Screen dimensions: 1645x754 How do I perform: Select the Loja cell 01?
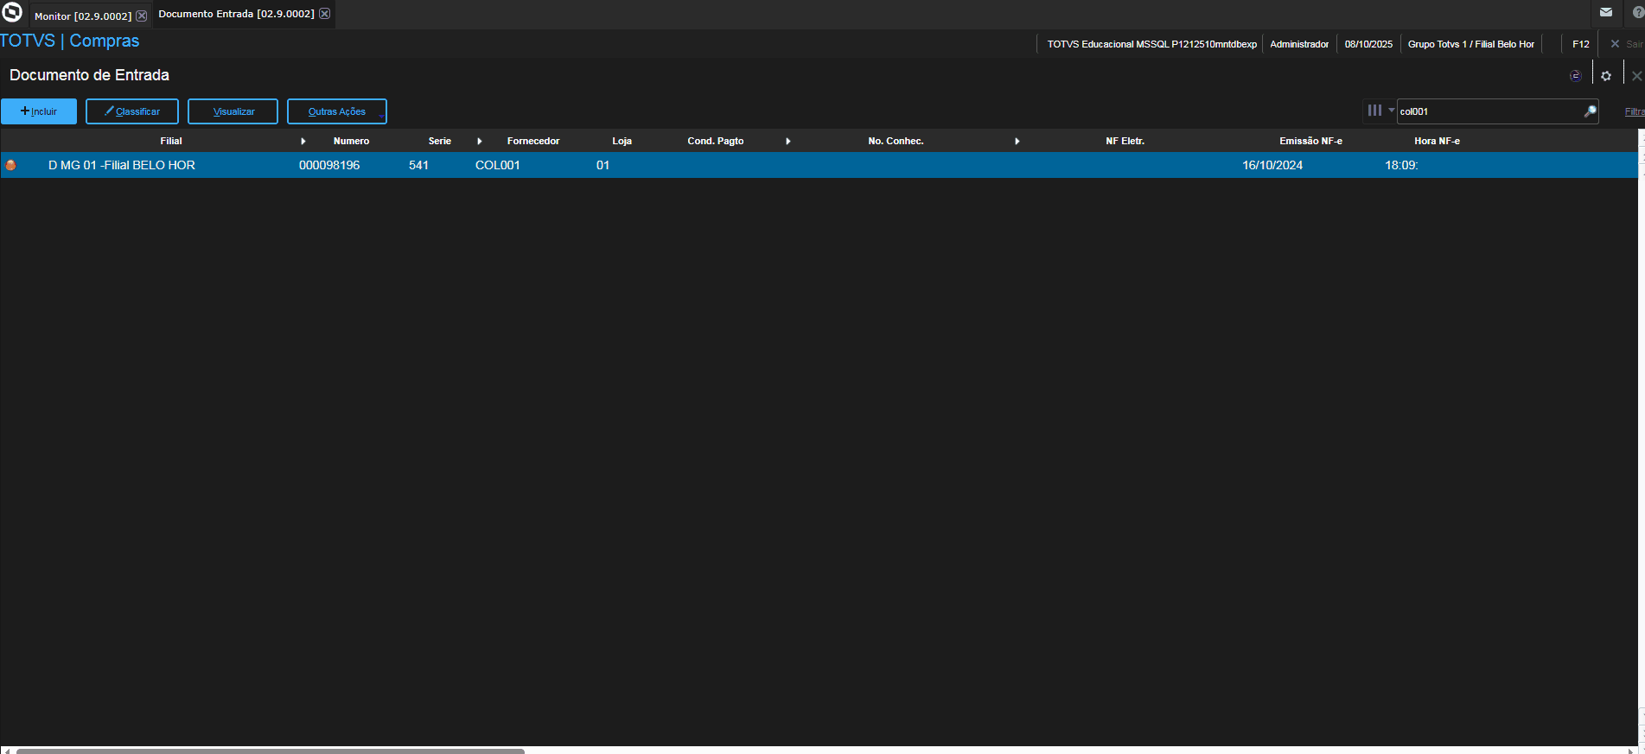pyautogui.click(x=603, y=165)
